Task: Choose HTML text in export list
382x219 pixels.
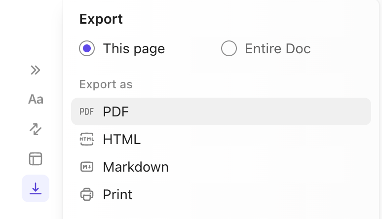Action: pos(122,140)
